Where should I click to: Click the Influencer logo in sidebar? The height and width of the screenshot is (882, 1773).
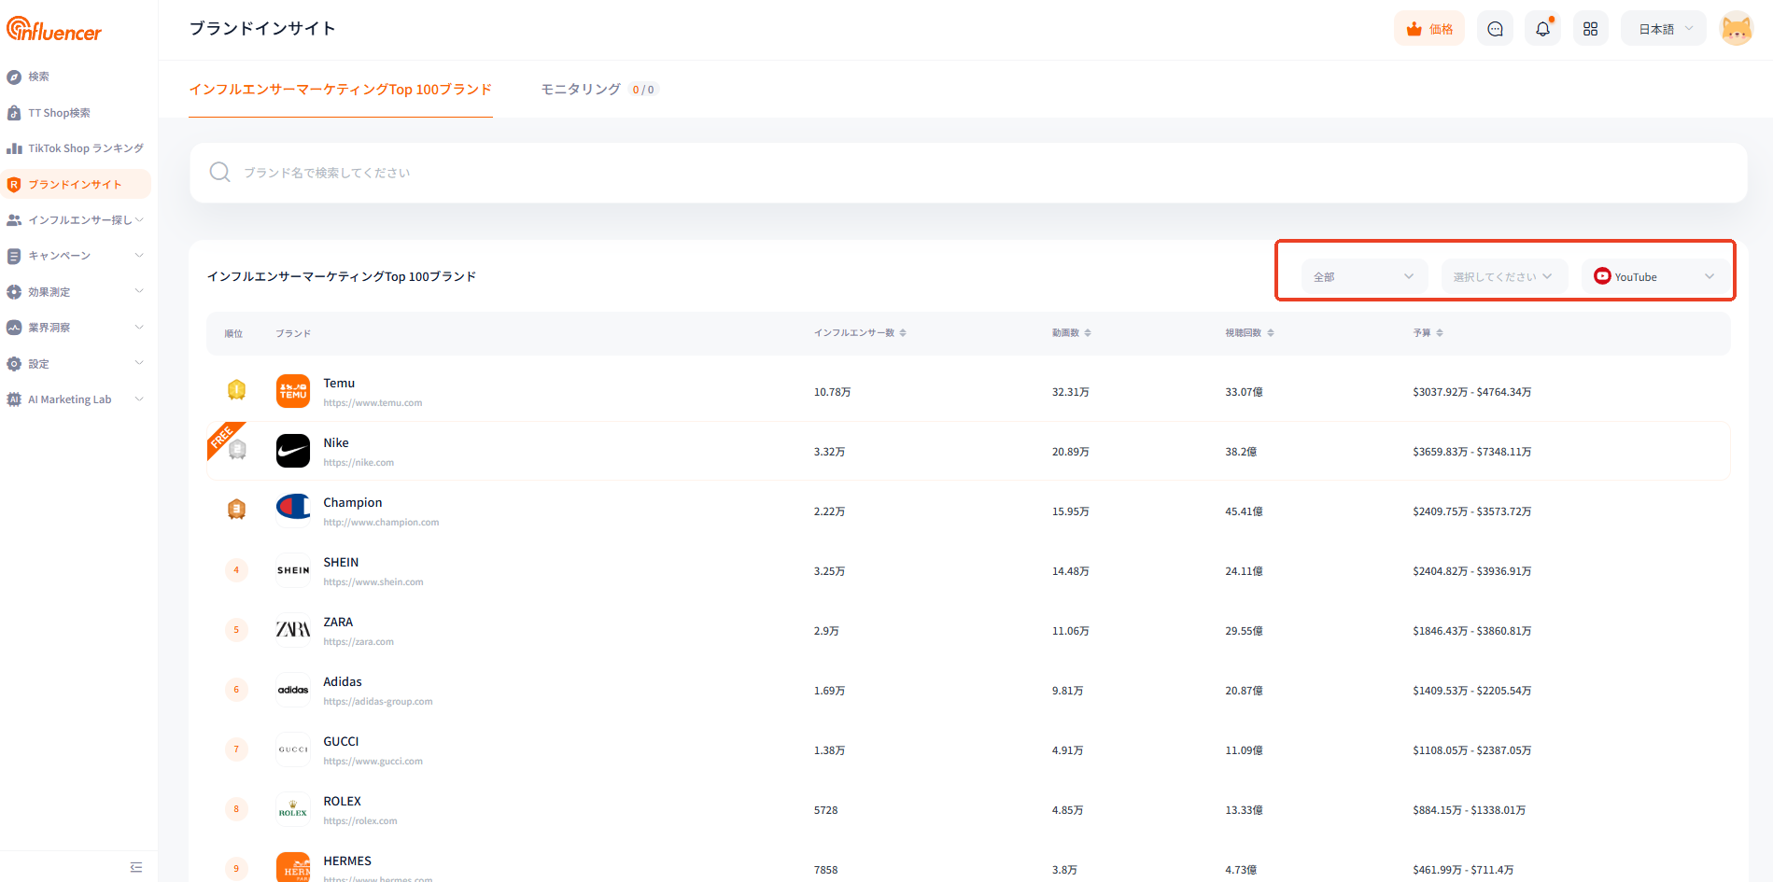[x=54, y=30]
